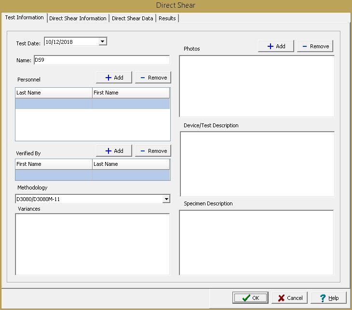The width and height of the screenshot is (352, 310).
Task: Click Remove button above Personnel table
Action: [153, 78]
